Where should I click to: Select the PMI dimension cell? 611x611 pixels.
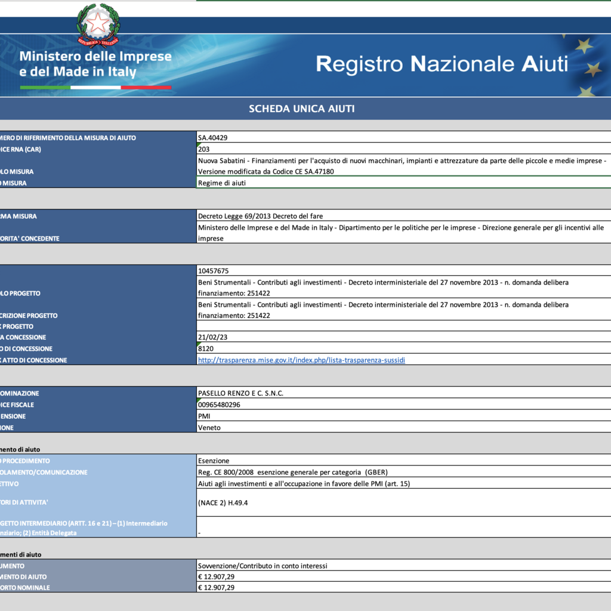coord(403,416)
